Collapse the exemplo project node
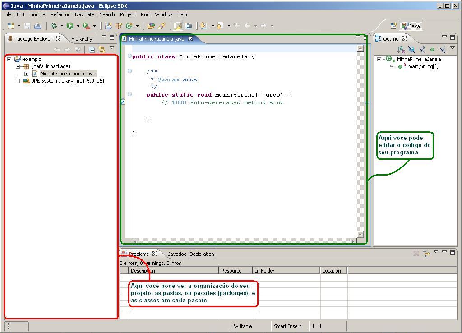The image size is (462, 333). 9,59
